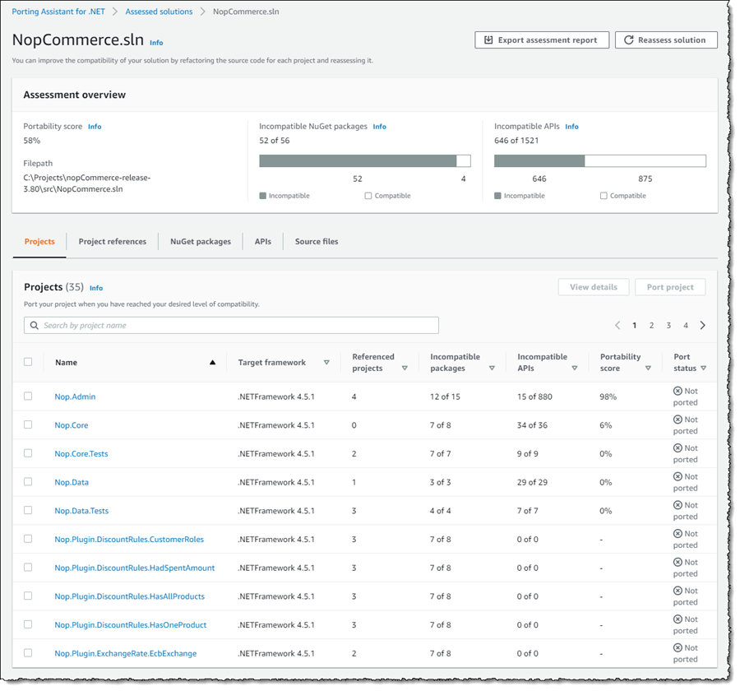Click the Port project button

click(x=670, y=287)
